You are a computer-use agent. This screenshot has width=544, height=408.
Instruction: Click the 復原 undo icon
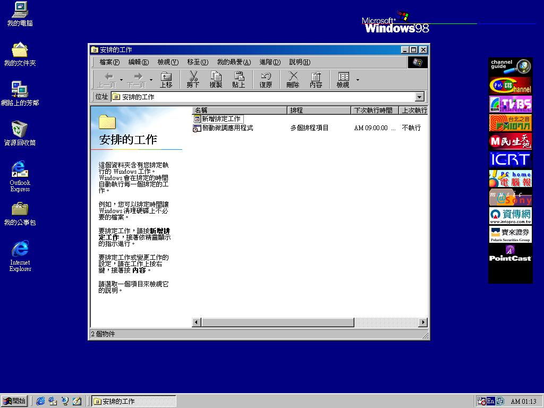tap(266, 80)
